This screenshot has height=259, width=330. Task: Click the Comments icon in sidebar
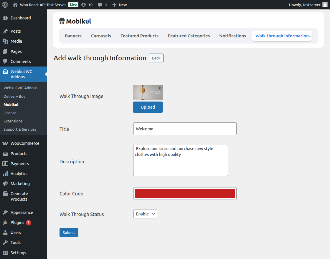(x=6, y=62)
